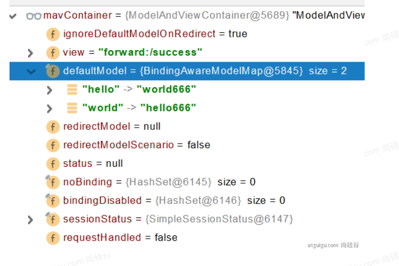Click the pinned field icon beside noBinding

[x=52, y=182]
